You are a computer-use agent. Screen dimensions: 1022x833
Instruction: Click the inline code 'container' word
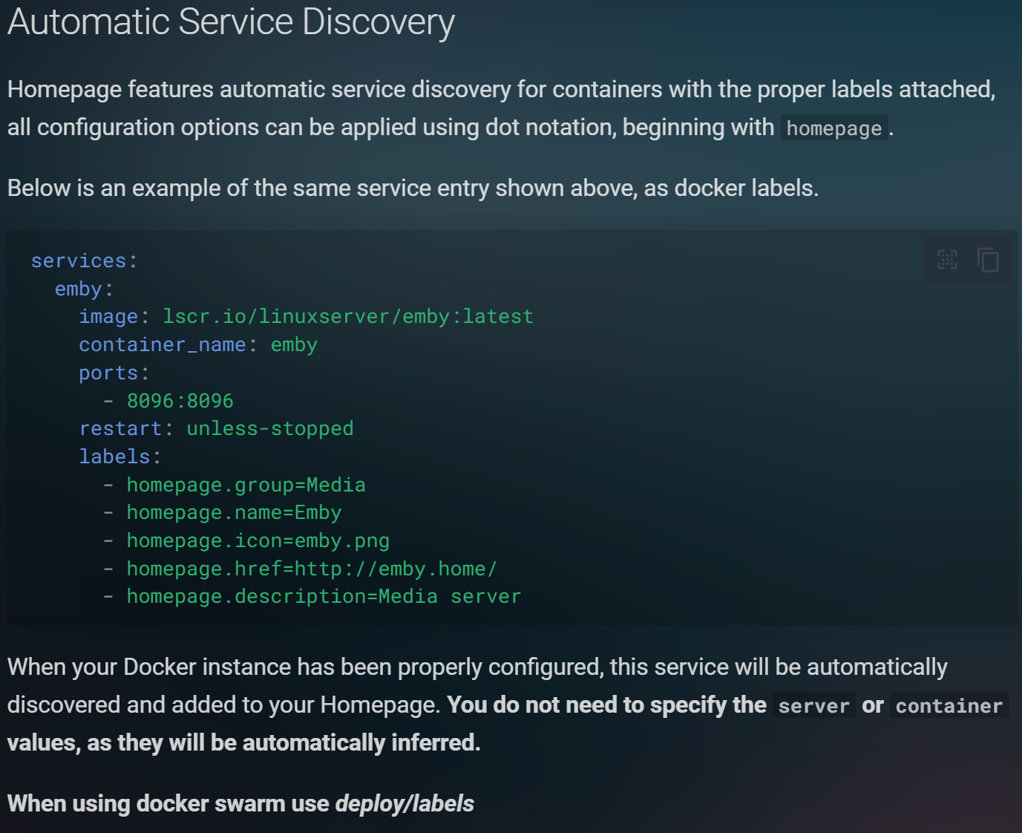pos(949,705)
